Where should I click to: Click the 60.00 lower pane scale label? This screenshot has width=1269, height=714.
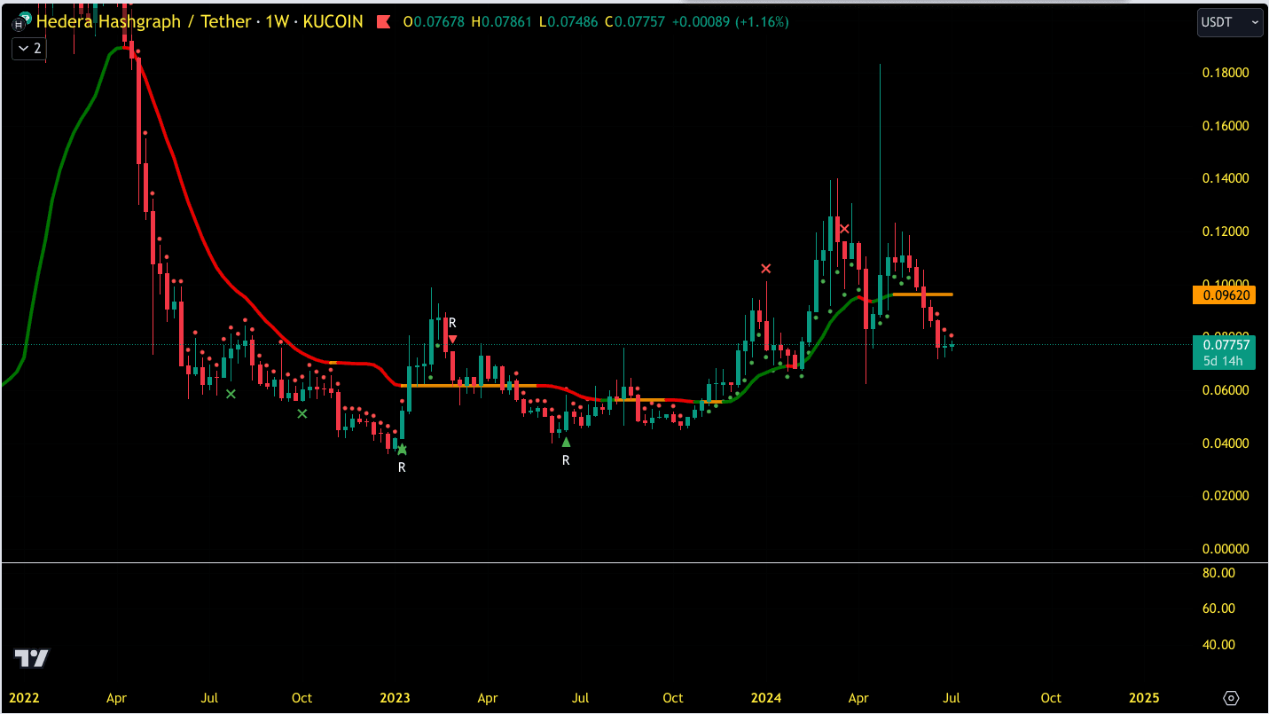(x=1218, y=608)
